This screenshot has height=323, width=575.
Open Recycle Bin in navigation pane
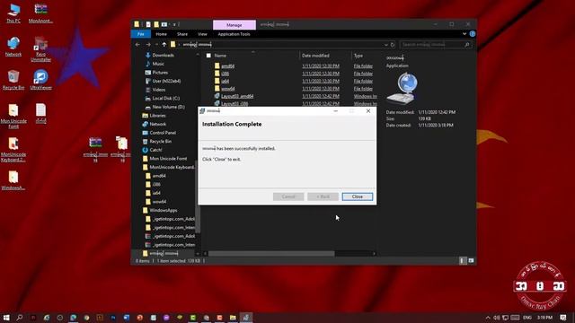point(160,142)
